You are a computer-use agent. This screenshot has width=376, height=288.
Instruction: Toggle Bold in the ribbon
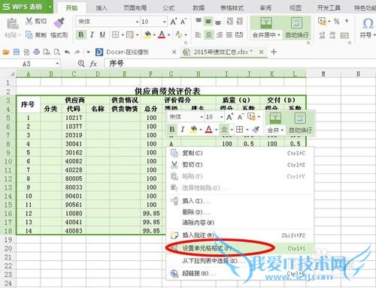tap(80, 34)
